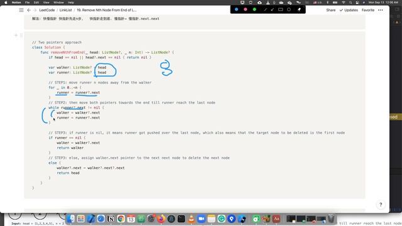Viewport: 402px width, 226px height.
Task: Open Calendar from the Dock
Action: click(131, 219)
